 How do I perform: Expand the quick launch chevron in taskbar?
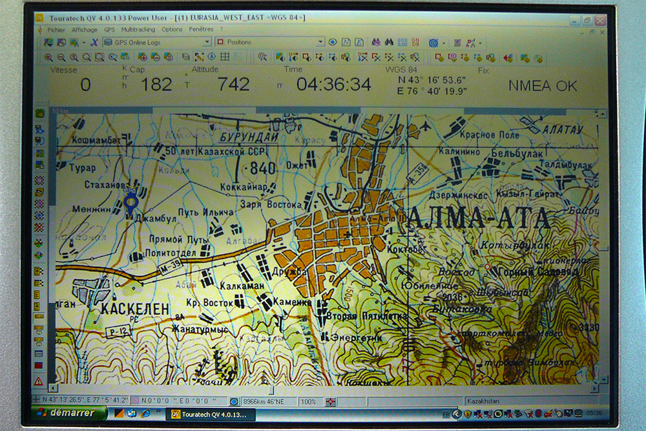pos(158,411)
